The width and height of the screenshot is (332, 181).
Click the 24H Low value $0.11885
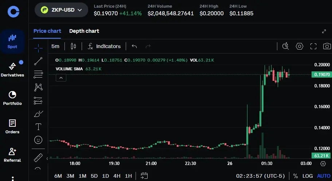coord(241,13)
